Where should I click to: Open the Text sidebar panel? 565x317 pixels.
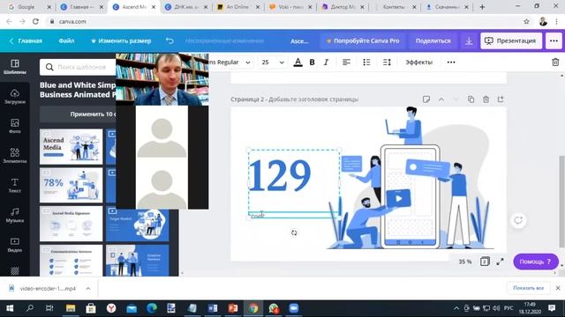pos(15,185)
